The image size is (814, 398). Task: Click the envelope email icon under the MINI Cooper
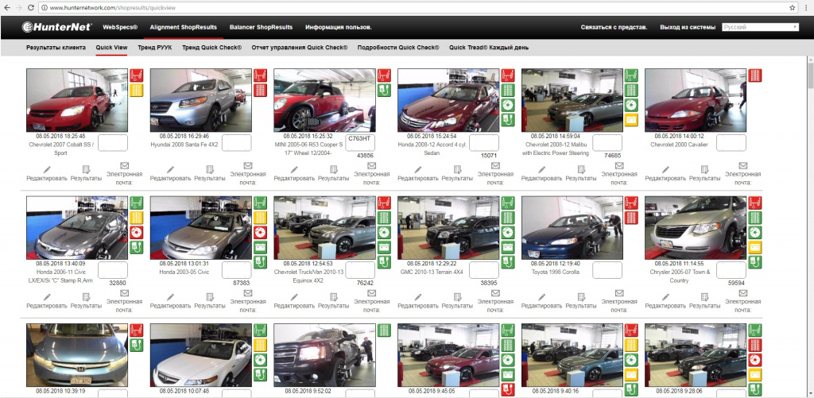pos(371,165)
